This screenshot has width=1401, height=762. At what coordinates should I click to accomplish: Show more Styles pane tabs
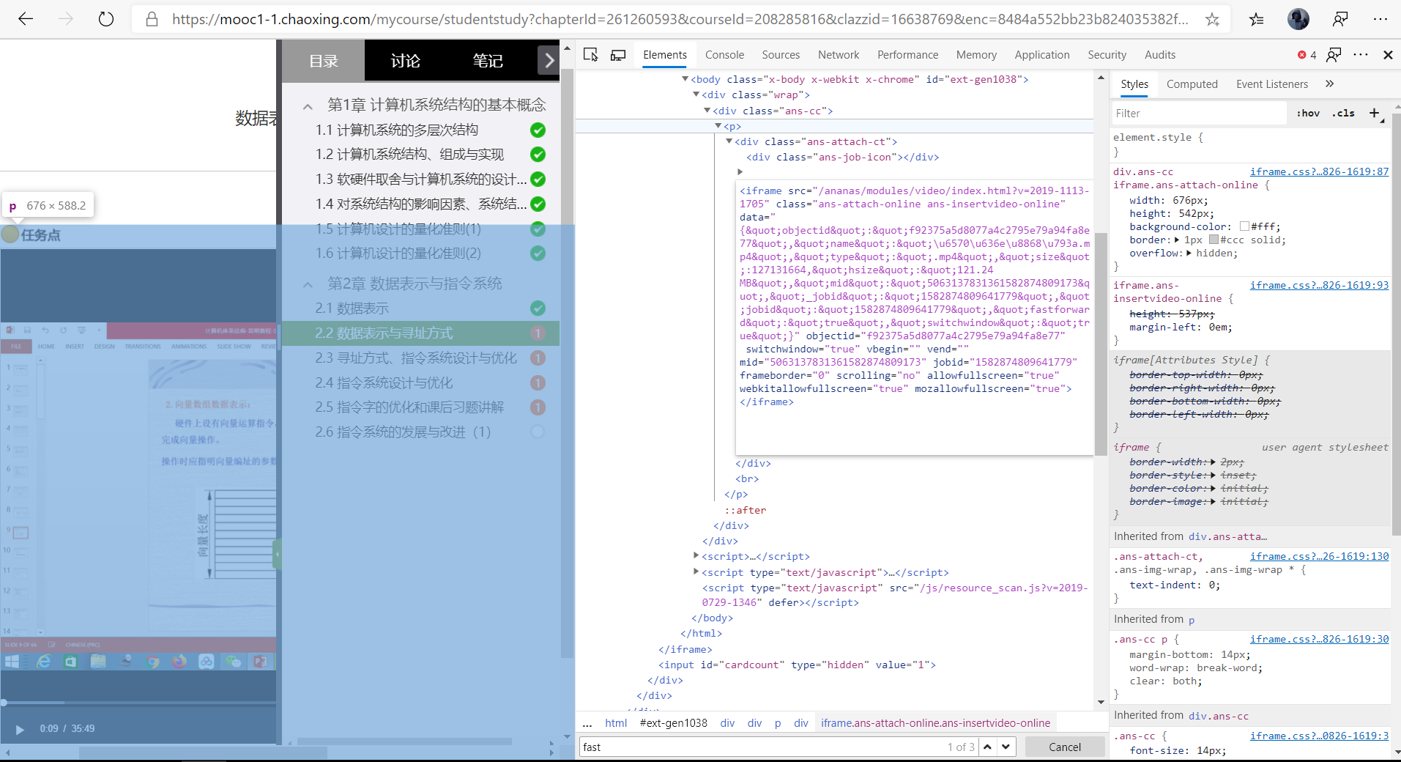coord(1330,84)
